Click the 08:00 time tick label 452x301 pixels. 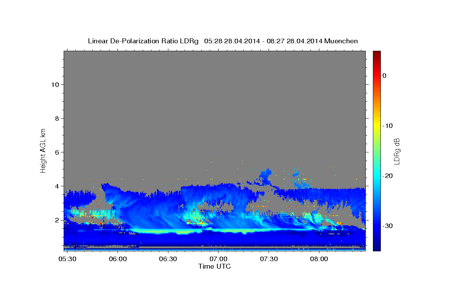coord(319,259)
